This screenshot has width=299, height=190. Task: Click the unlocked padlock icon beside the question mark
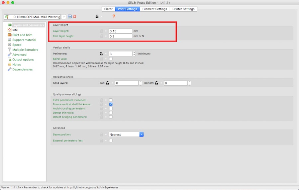(x=97, y=17)
